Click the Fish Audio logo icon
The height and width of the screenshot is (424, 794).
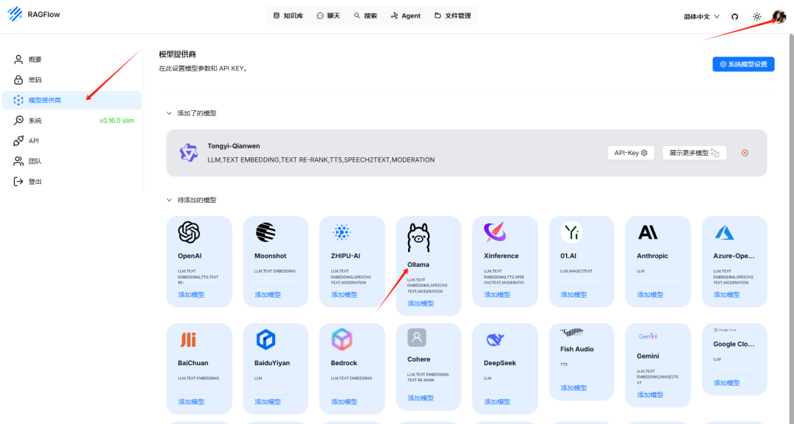click(572, 332)
